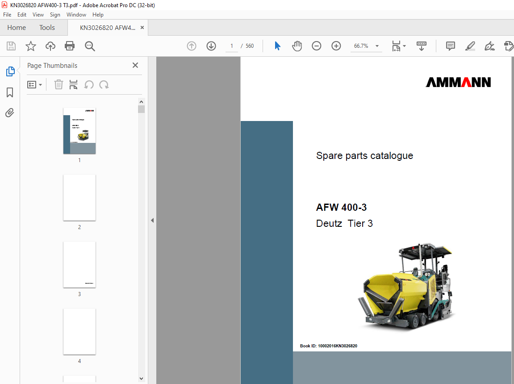Toggle scrolling mode keyboard-arrow icon
Image resolution: width=514 pixels, height=384 pixels.
click(x=421, y=46)
